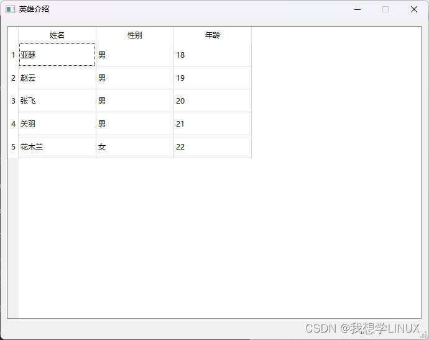Select the 关羽 name cell
This screenshot has height=340, width=429.
(57, 123)
